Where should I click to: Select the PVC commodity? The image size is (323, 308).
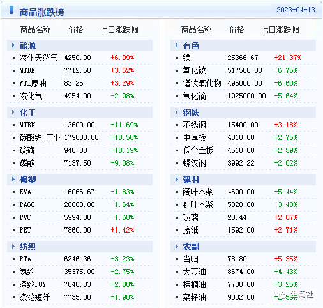coord(25,217)
